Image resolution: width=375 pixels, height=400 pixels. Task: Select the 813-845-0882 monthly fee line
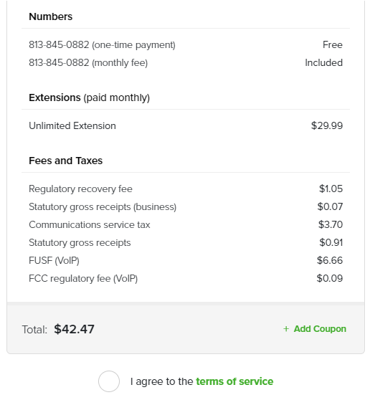point(186,62)
